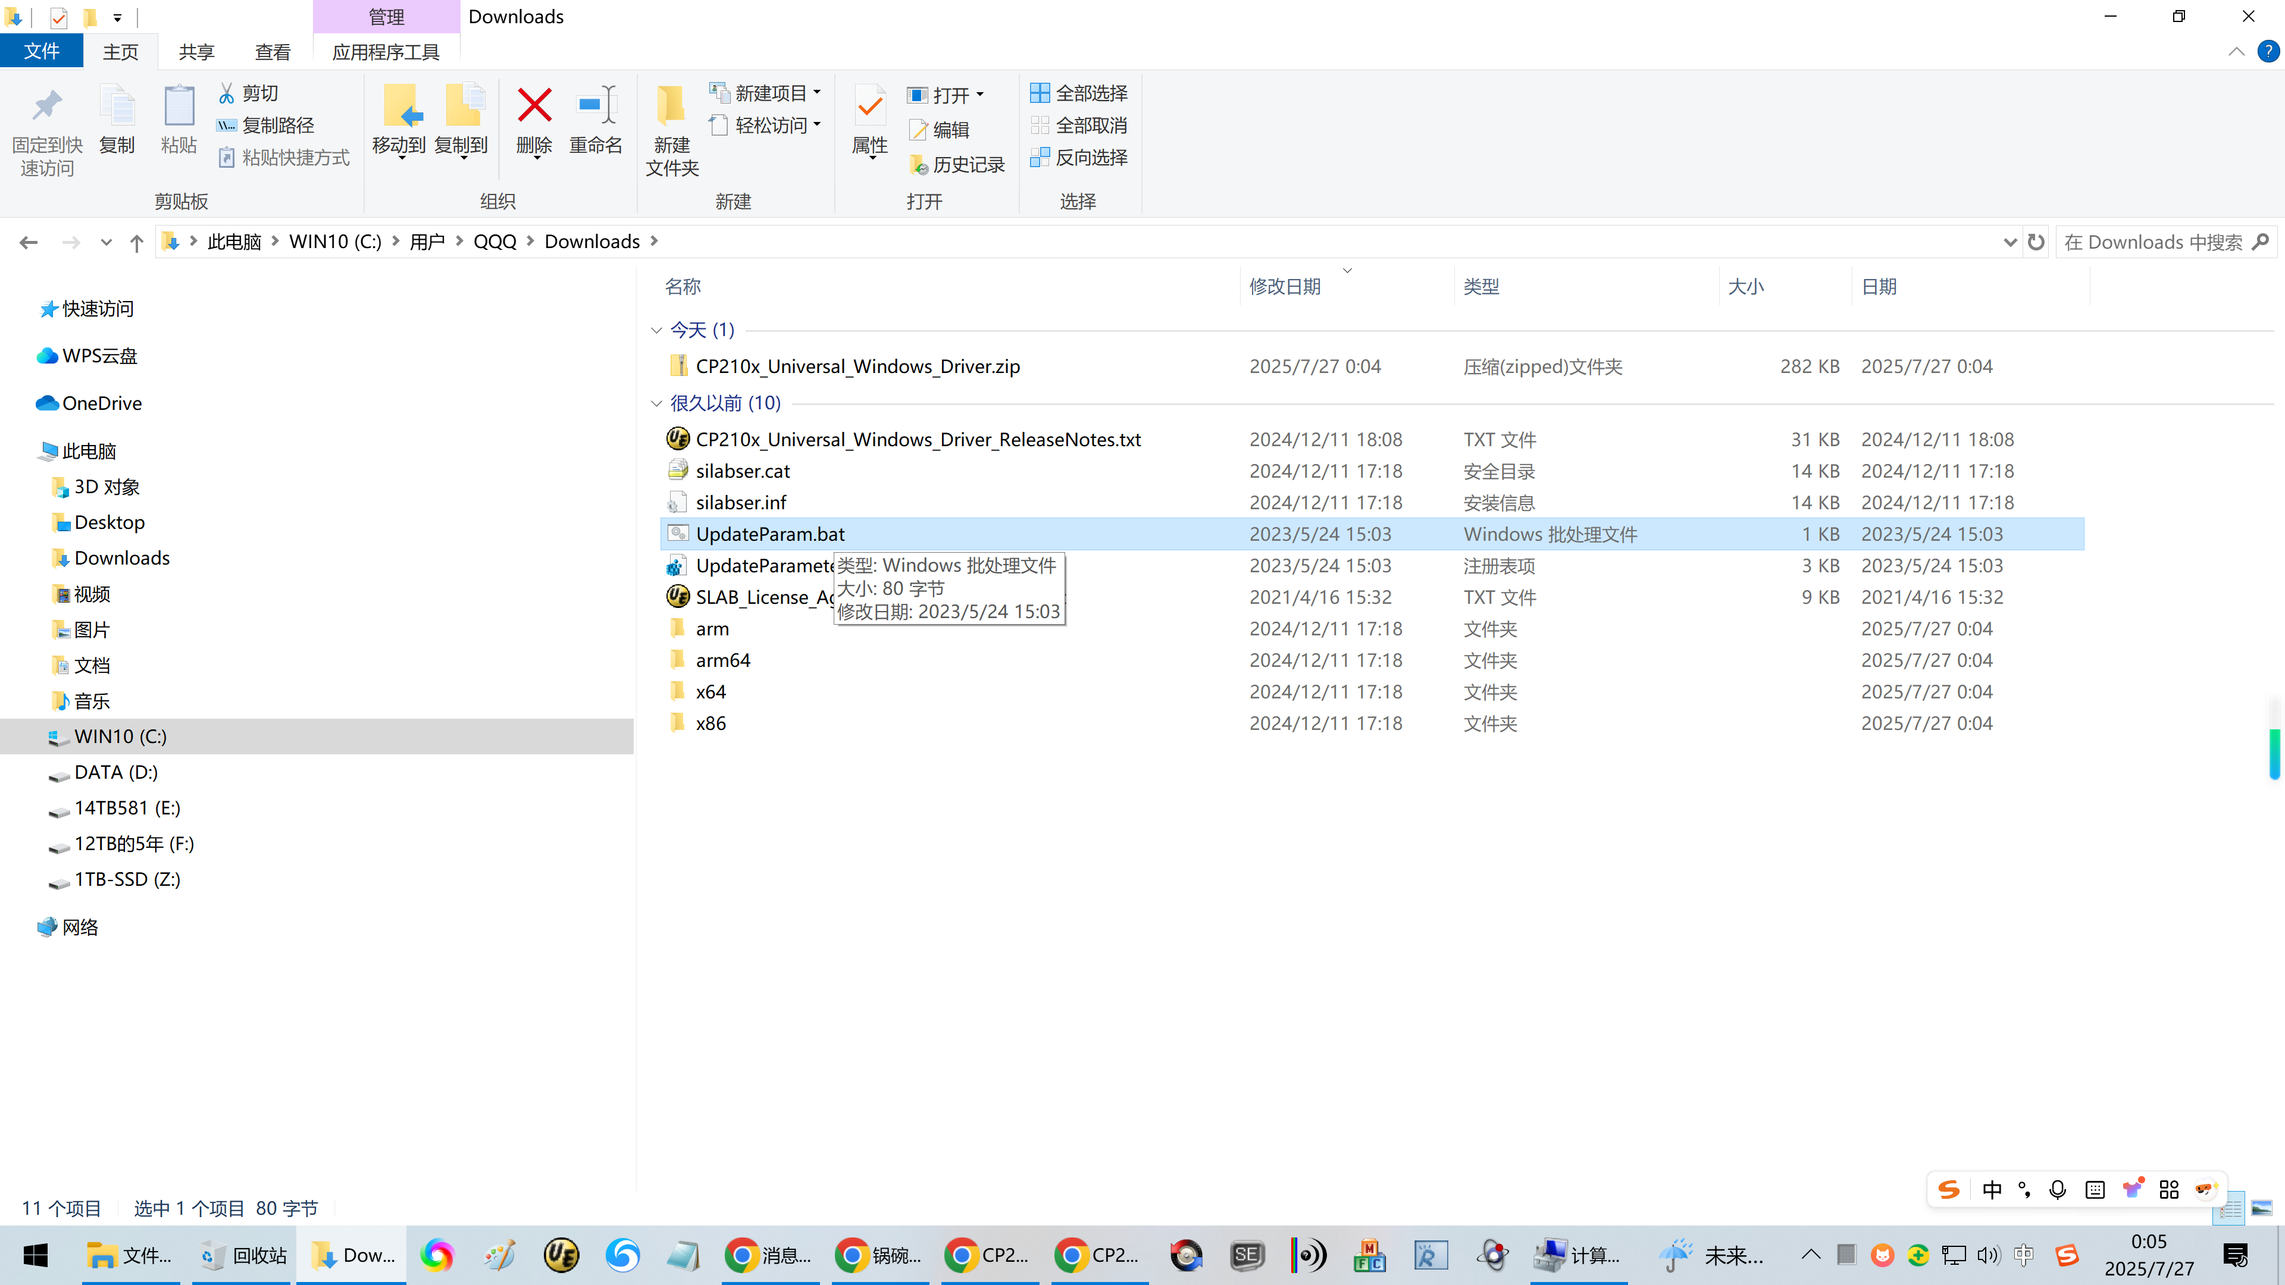Image resolution: width=2285 pixels, height=1285 pixels.
Task: Click the red Delete (删除) icon
Action: [534, 105]
